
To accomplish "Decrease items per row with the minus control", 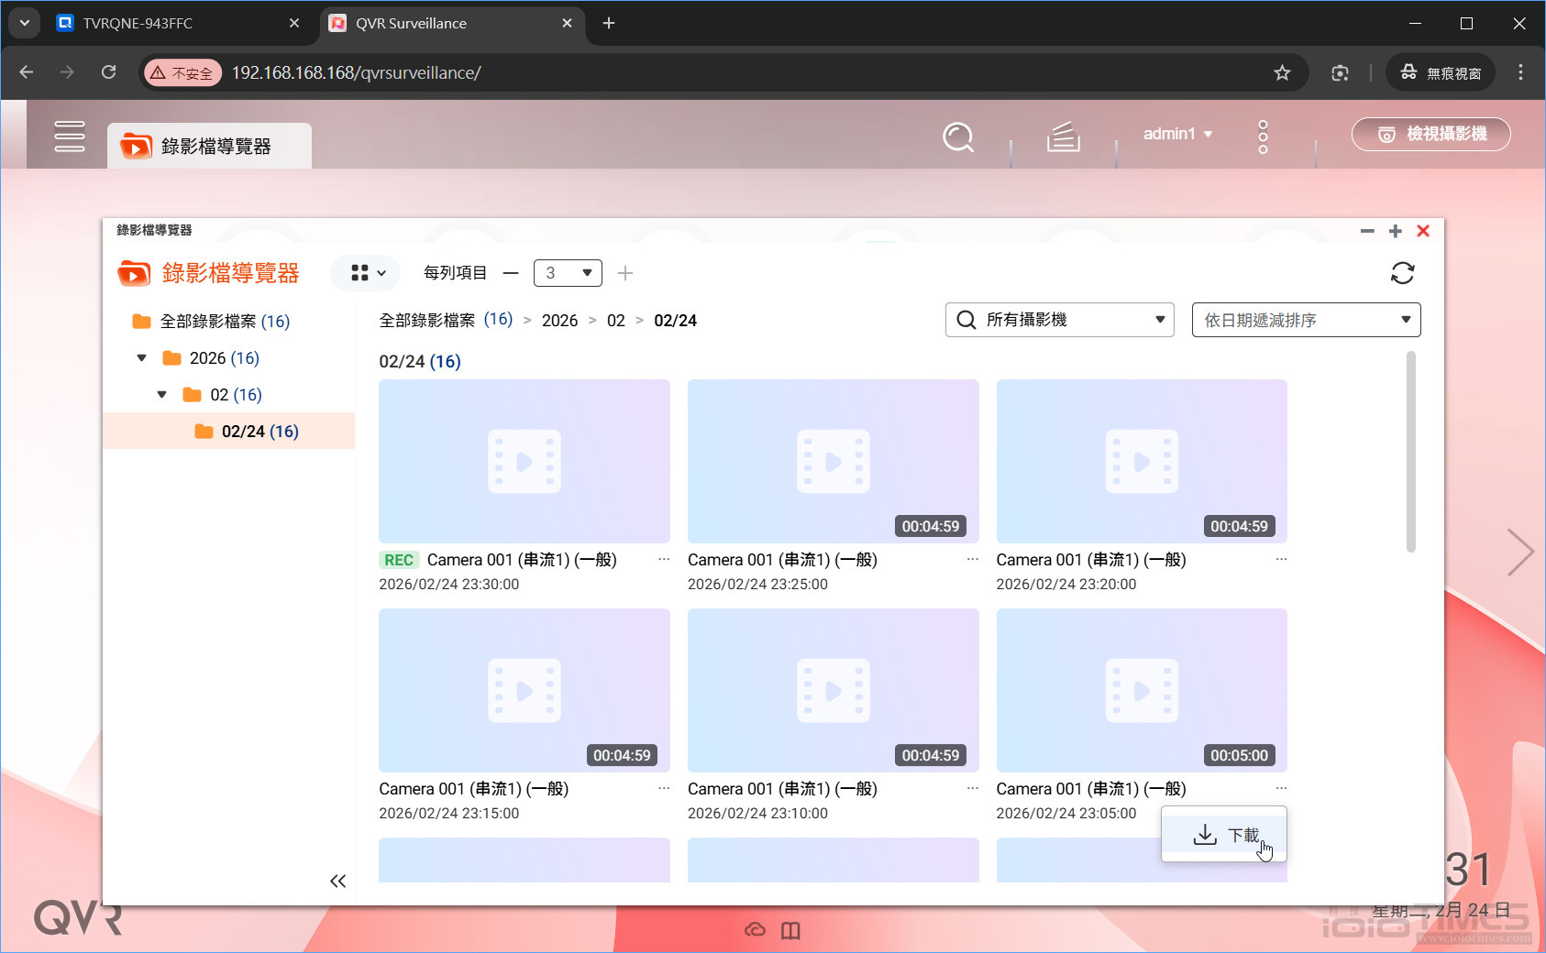I will click(x=511, y=272).
